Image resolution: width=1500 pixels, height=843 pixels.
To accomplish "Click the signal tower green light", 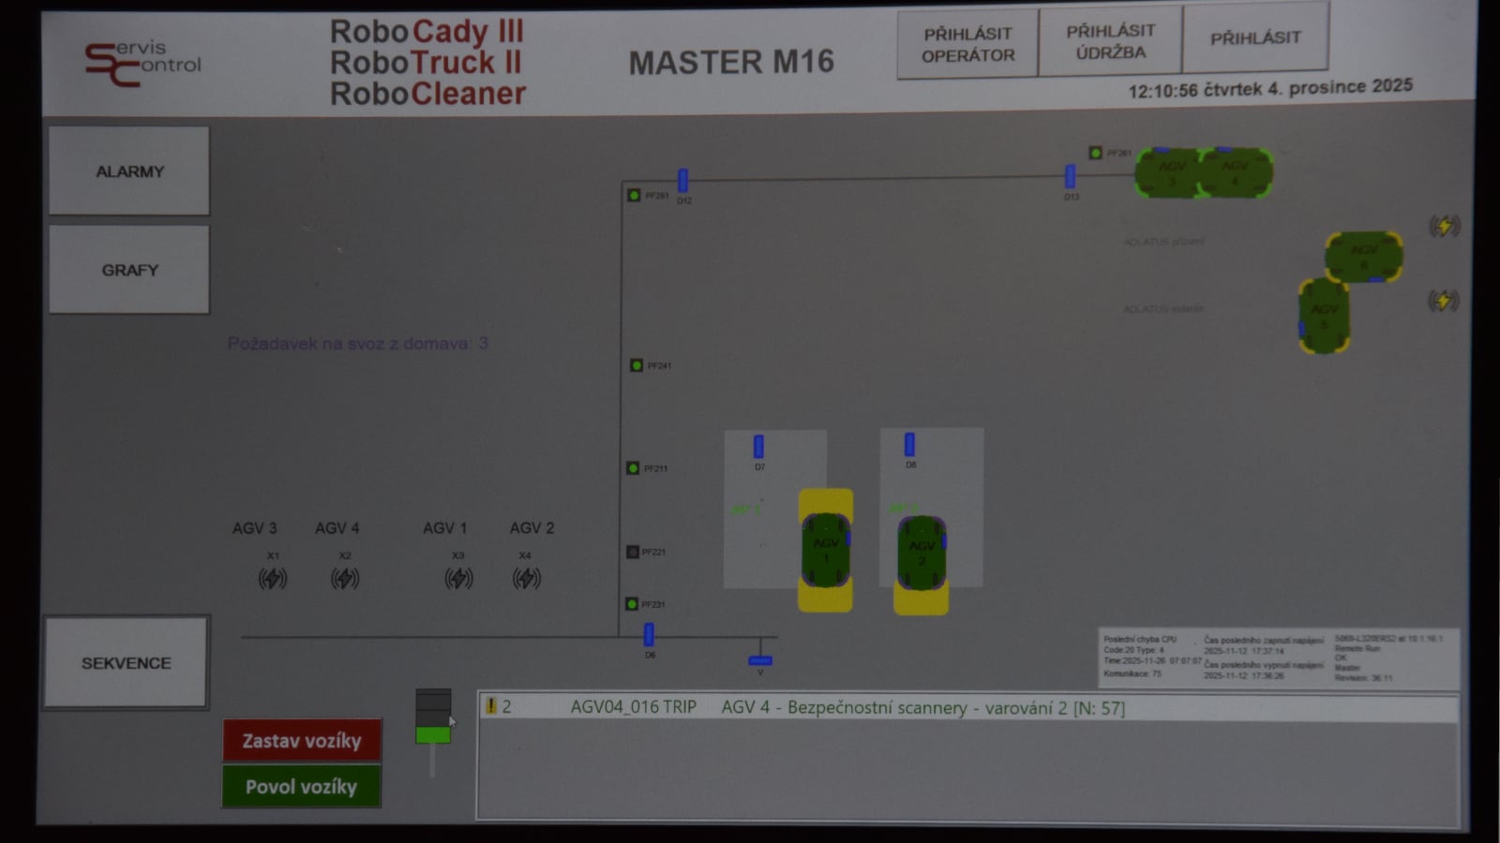I will [x=433, y=734].
